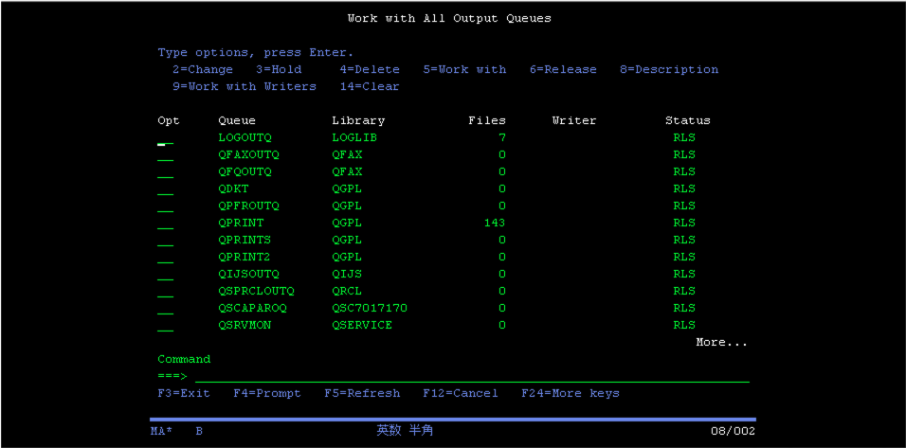The image size is (906, 448).
Task: Click the Files column header
Action: pyautogui.click(x=487, y=120)
